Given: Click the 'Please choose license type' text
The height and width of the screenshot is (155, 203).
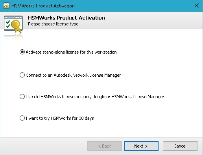Looking at the screenshot, I should [x=53, y=24].
